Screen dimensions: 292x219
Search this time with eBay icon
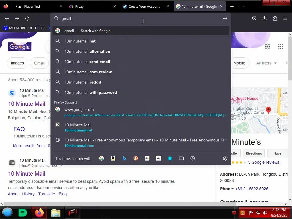147,158
